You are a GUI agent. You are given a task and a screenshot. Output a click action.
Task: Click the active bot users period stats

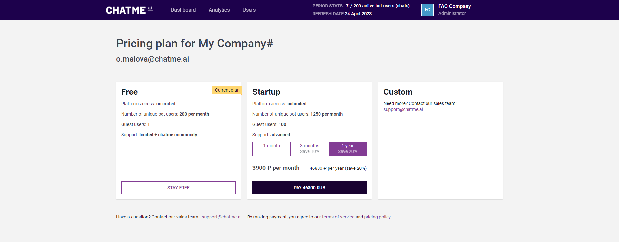(x=377, y=6)
